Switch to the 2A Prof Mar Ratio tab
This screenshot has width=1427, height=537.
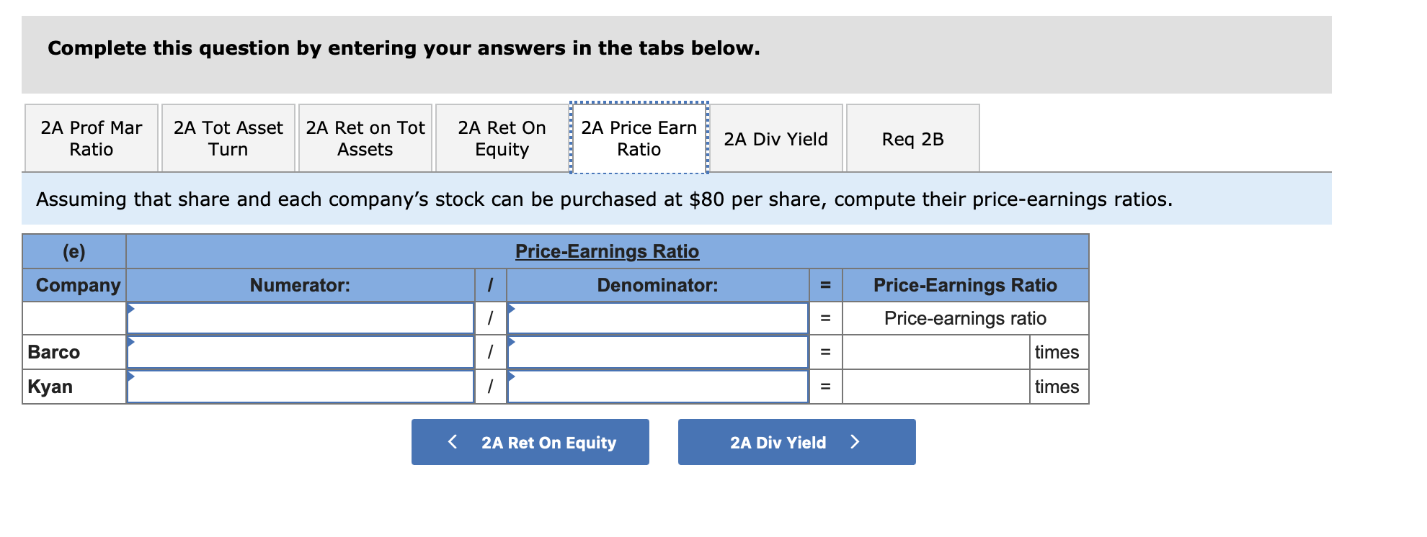tap(91, 137)
